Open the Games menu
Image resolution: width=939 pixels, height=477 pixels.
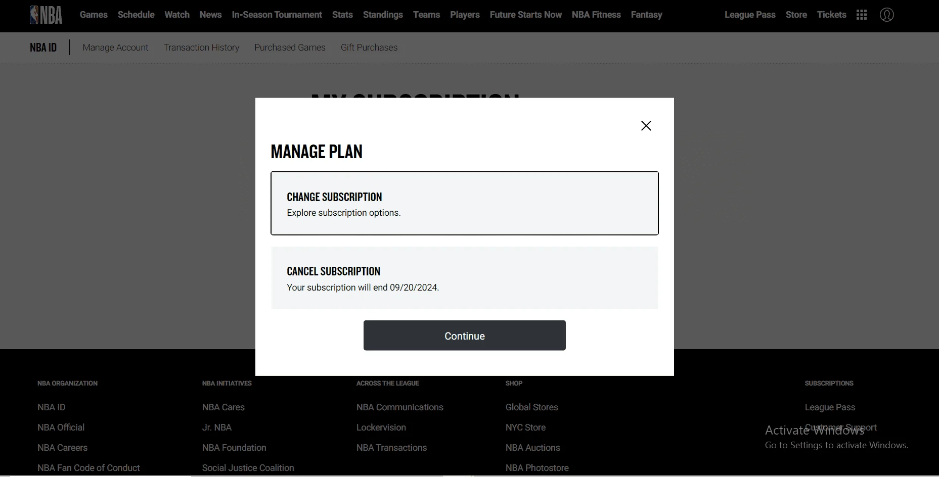94,15
